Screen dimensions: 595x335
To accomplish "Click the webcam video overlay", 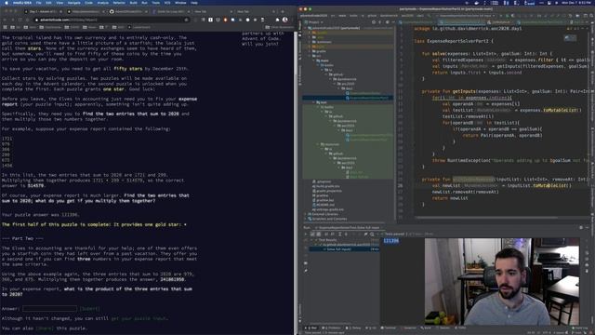I will pyautogui.click(x=502, y=281).
